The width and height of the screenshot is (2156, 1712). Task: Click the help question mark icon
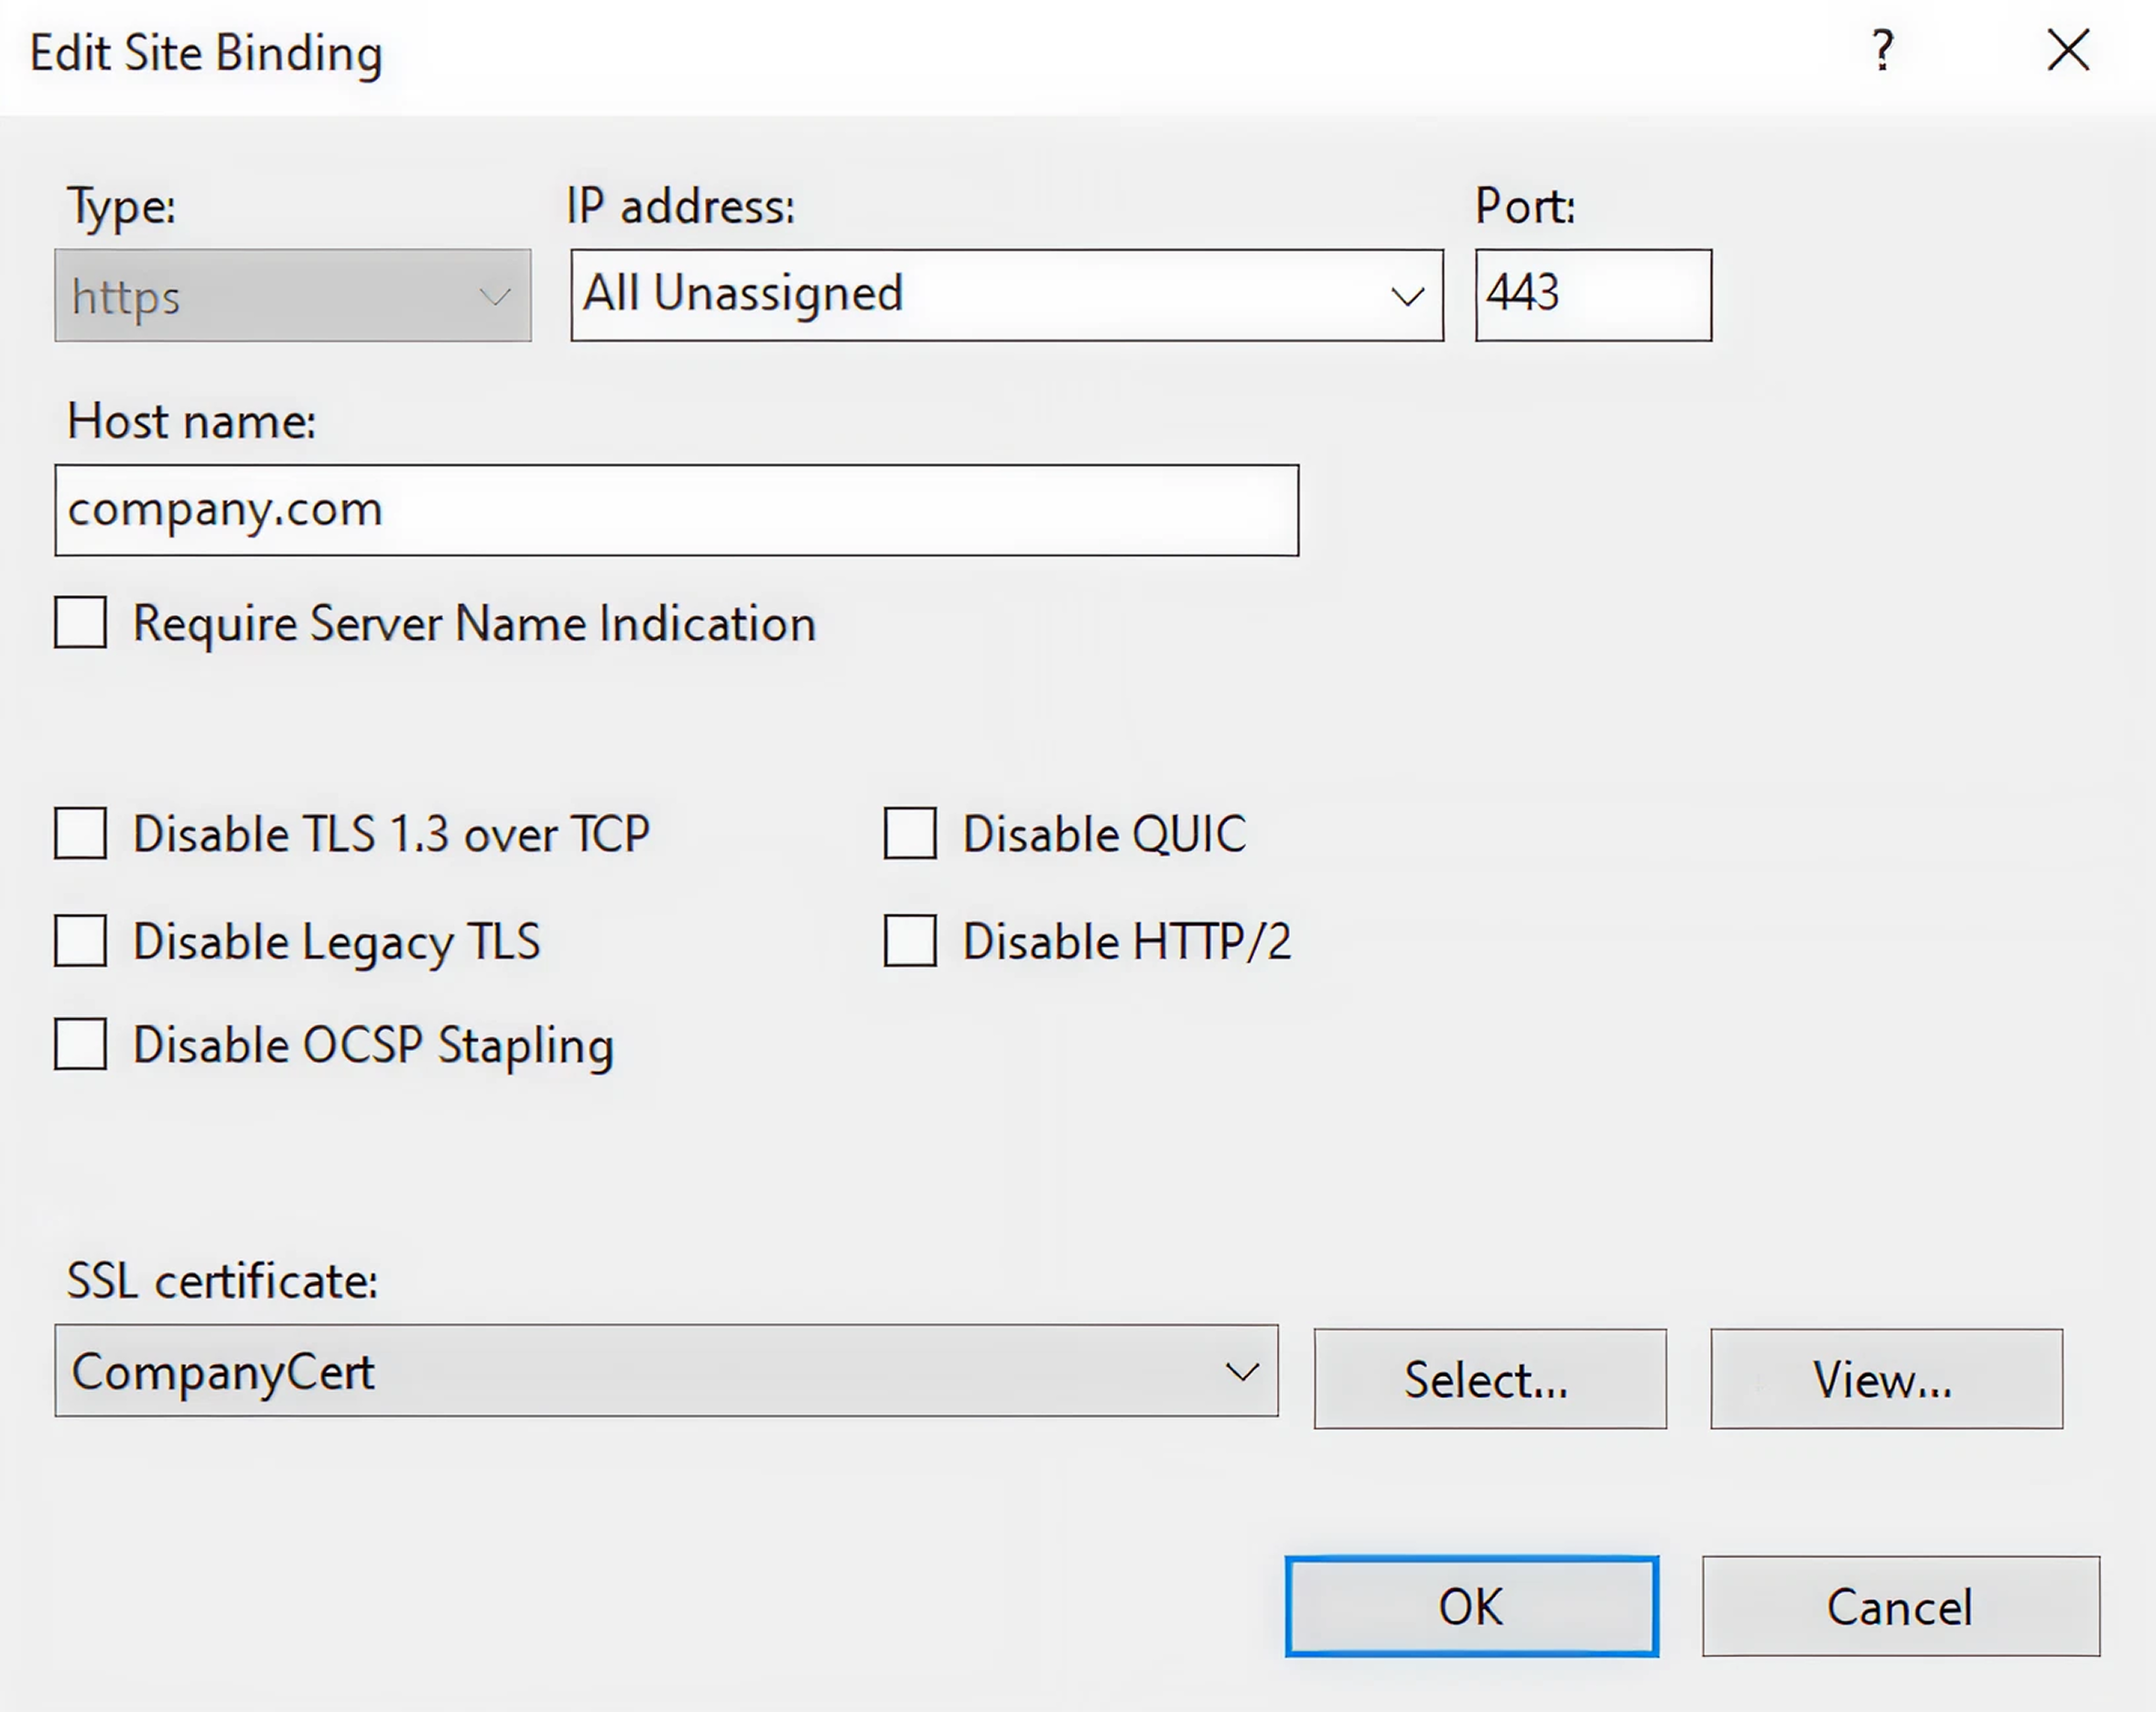click(1883, 50)
